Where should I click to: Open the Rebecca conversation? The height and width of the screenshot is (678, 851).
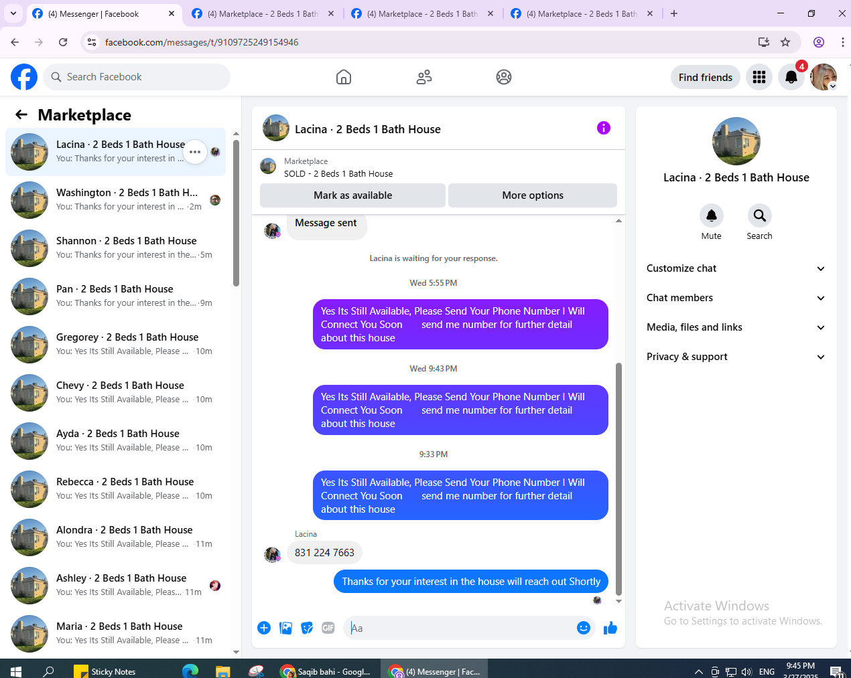pyautogui.click(x=116, y=489)
